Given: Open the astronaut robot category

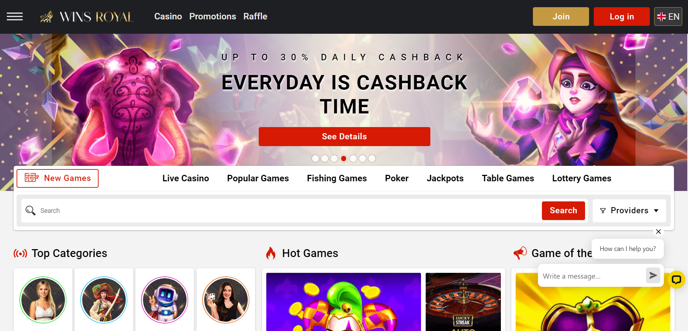Looking at the screenshot, I should tap(165, 300).
